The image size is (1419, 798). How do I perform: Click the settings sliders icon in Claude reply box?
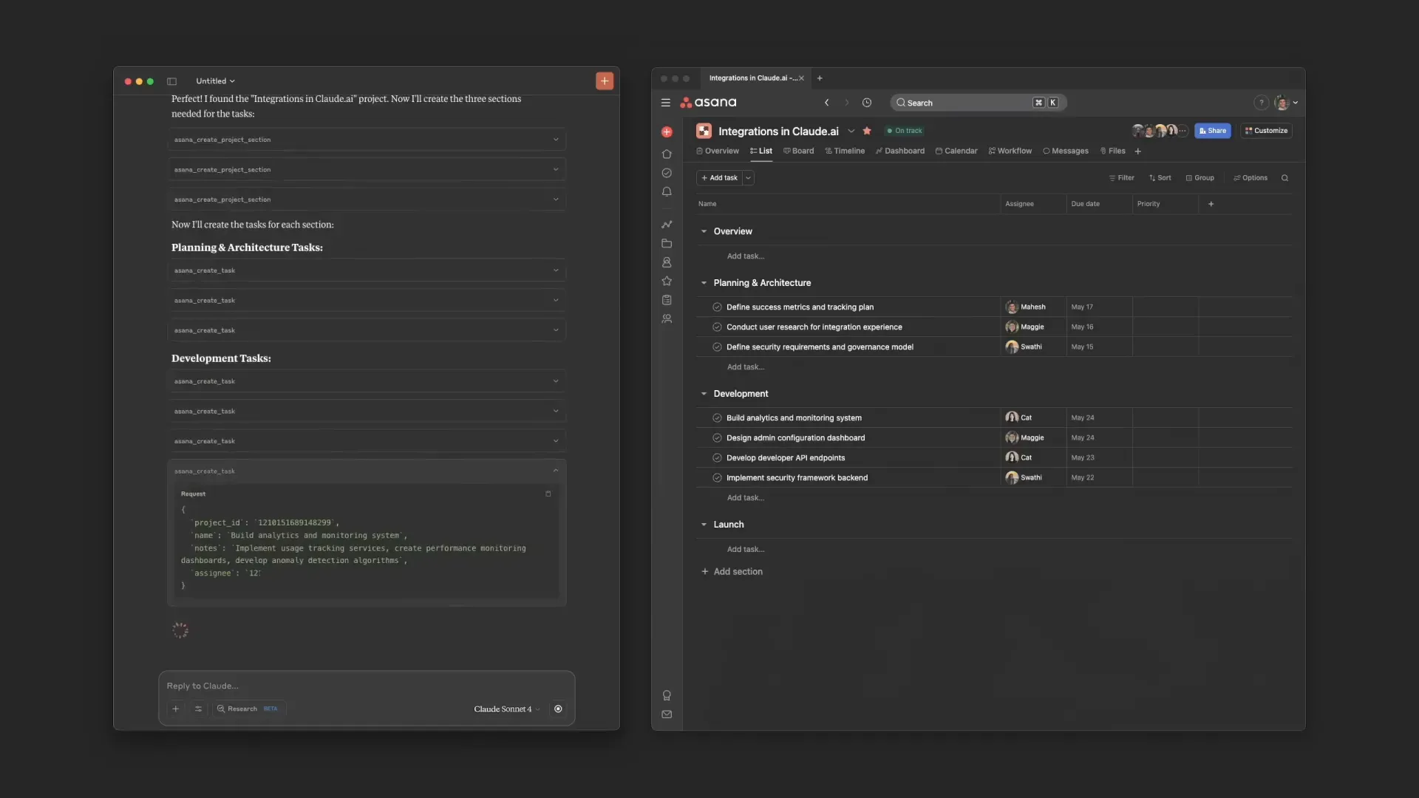click(198, 709)
